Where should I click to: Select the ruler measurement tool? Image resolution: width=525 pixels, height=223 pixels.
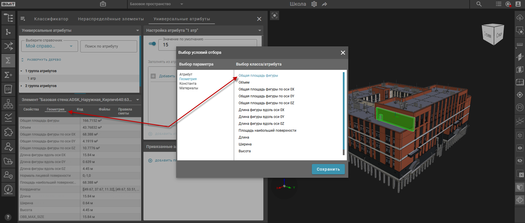pyautogui.click(x=520, y=45)
